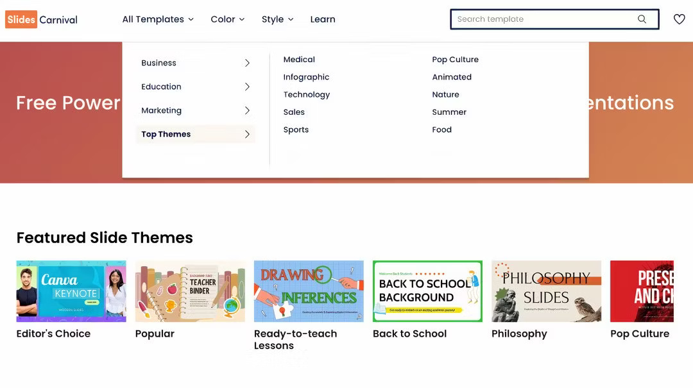Click inside the Search template field
This screenshot has height=388, width=693.
[545, 19]
